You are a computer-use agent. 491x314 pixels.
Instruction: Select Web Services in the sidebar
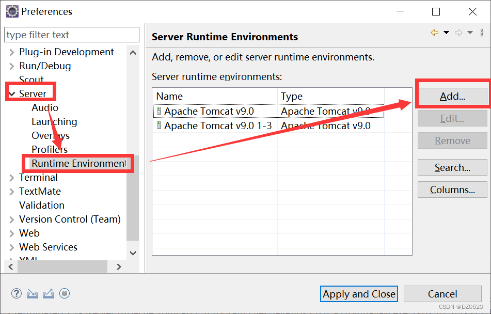[x=47, y=247]
